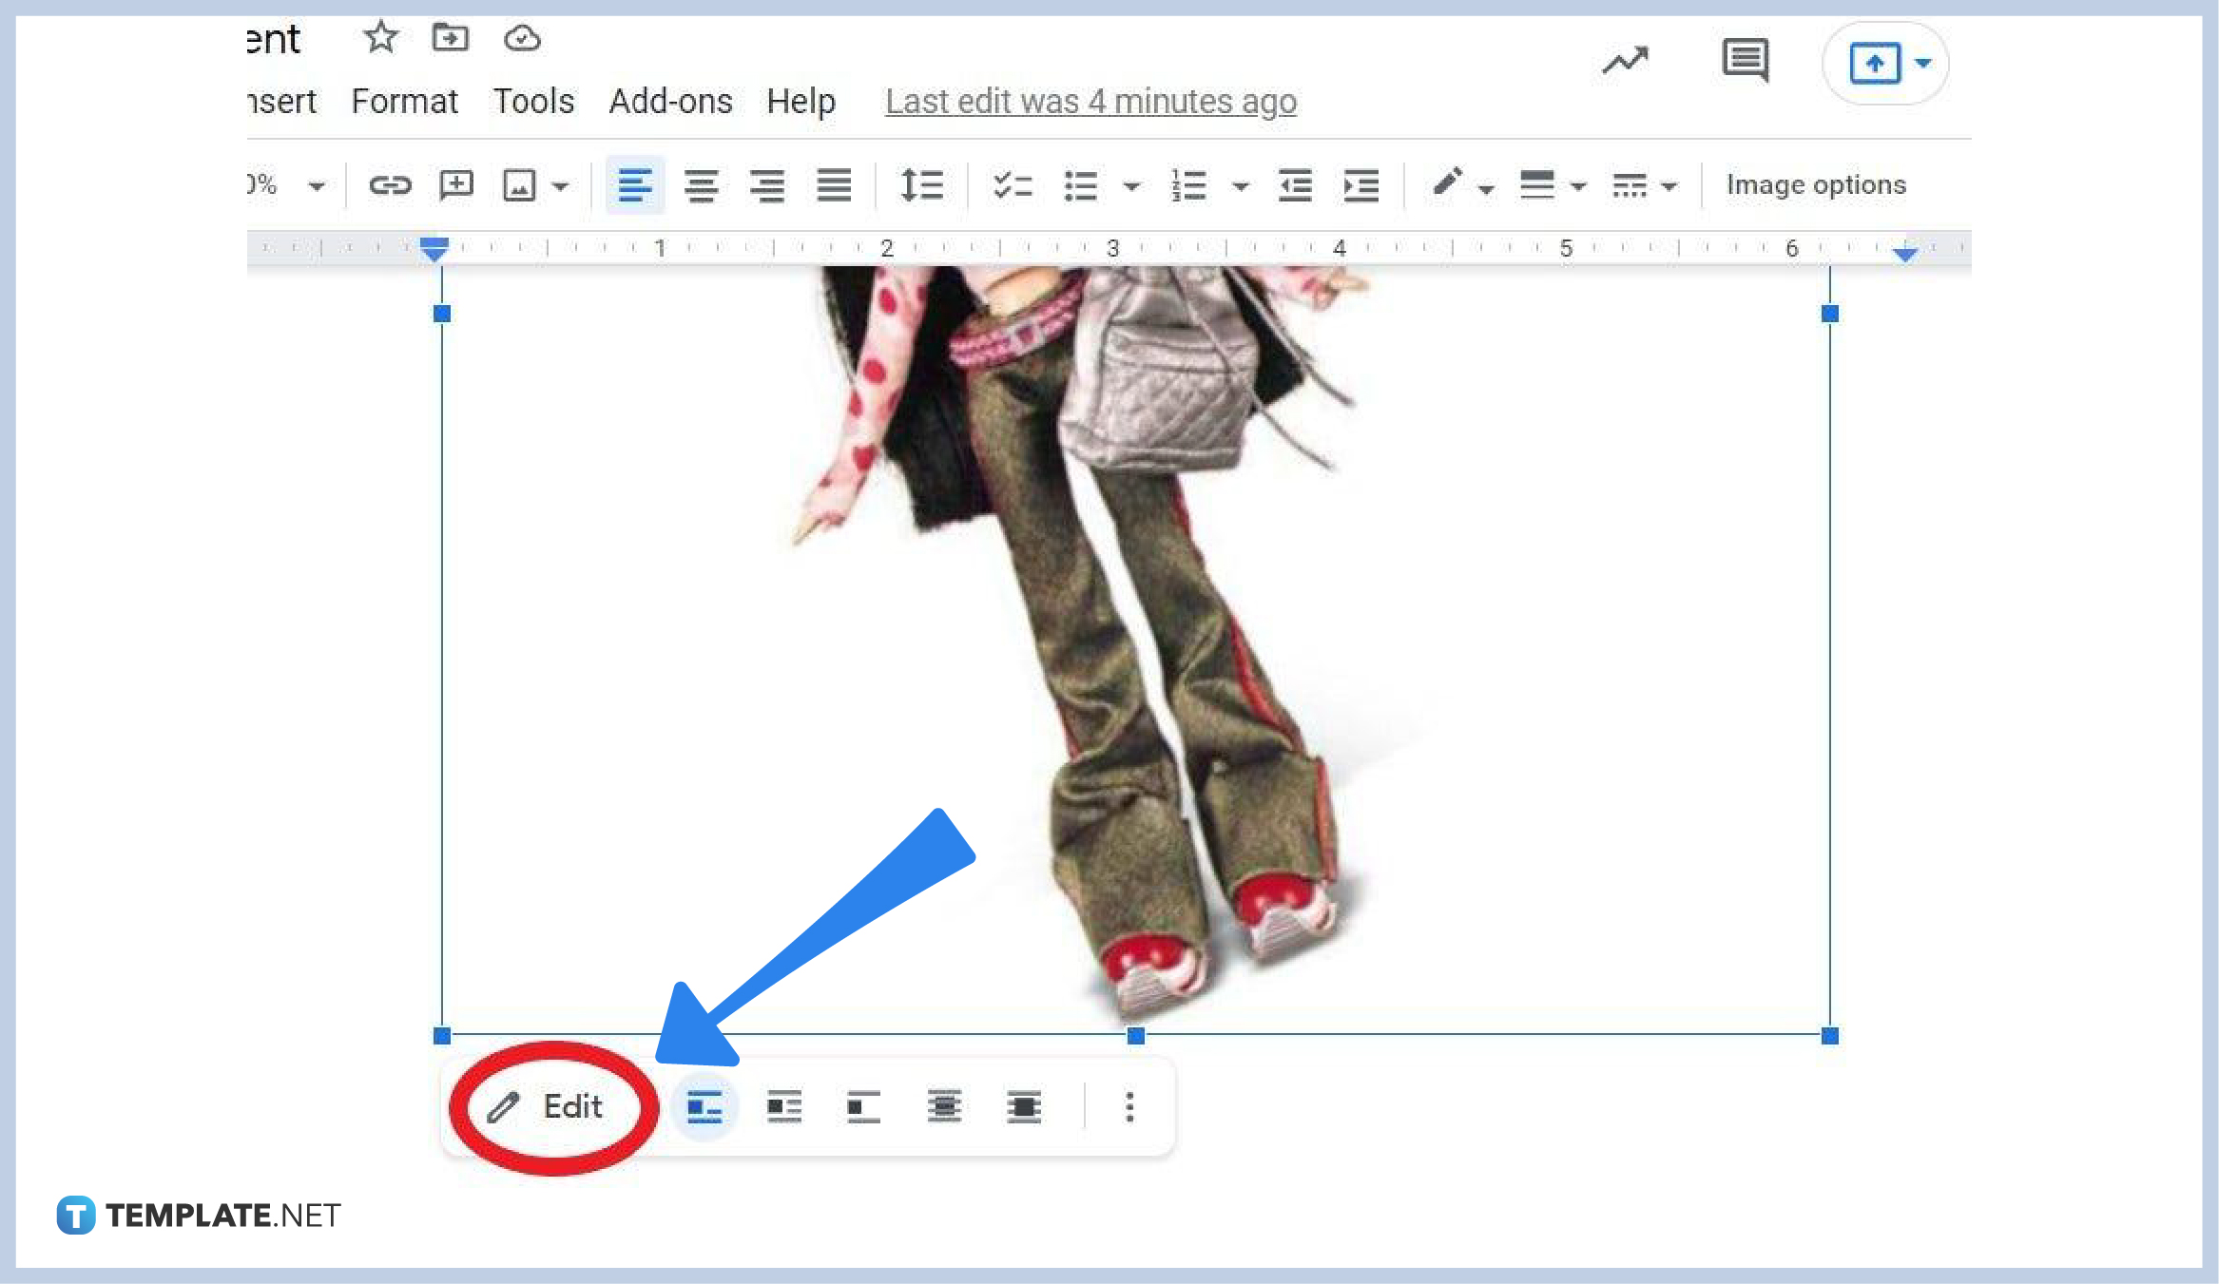Apply a checklist to the text
Screen dimensions: 2219x1284
(1011, 185)
